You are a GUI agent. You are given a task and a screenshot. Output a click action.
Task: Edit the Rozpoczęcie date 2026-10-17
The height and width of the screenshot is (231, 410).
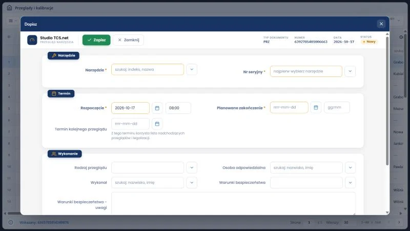tap(130, 108)
